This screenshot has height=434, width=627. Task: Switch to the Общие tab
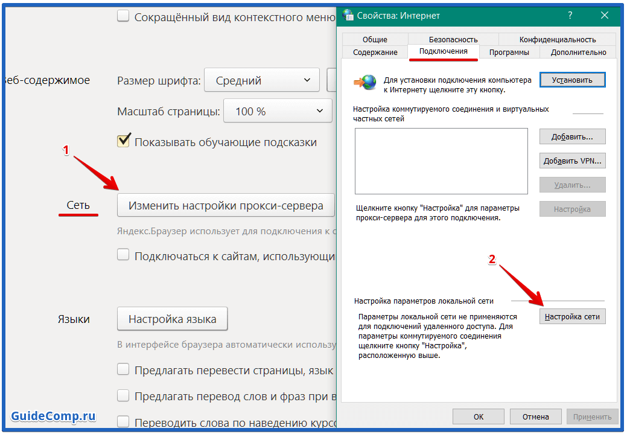[x=374, y=39]
